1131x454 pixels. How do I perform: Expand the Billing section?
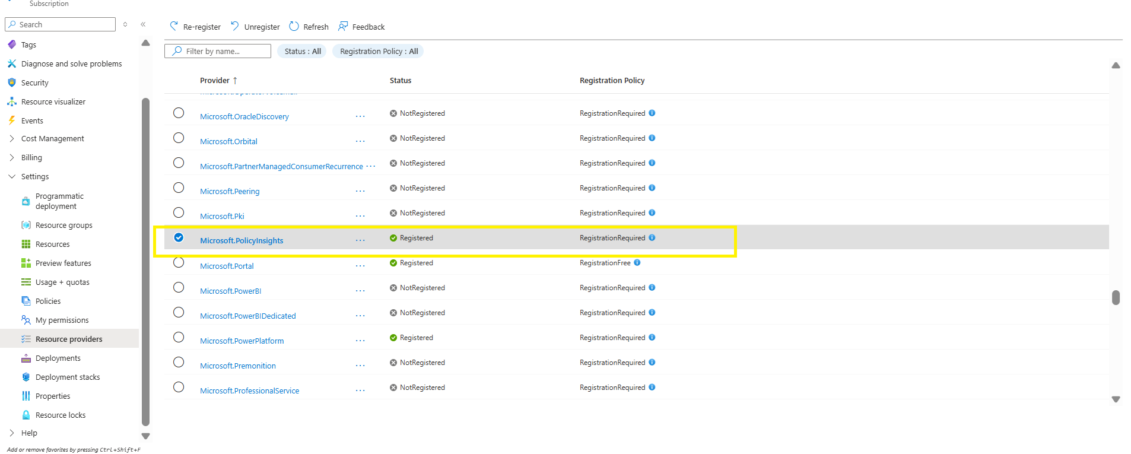12,157
